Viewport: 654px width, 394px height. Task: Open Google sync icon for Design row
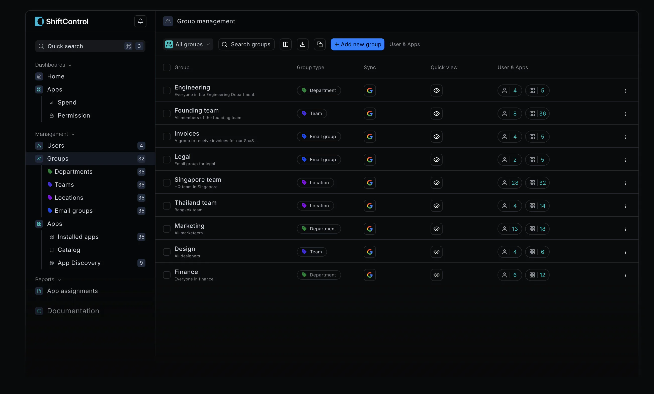pos(370,252)
